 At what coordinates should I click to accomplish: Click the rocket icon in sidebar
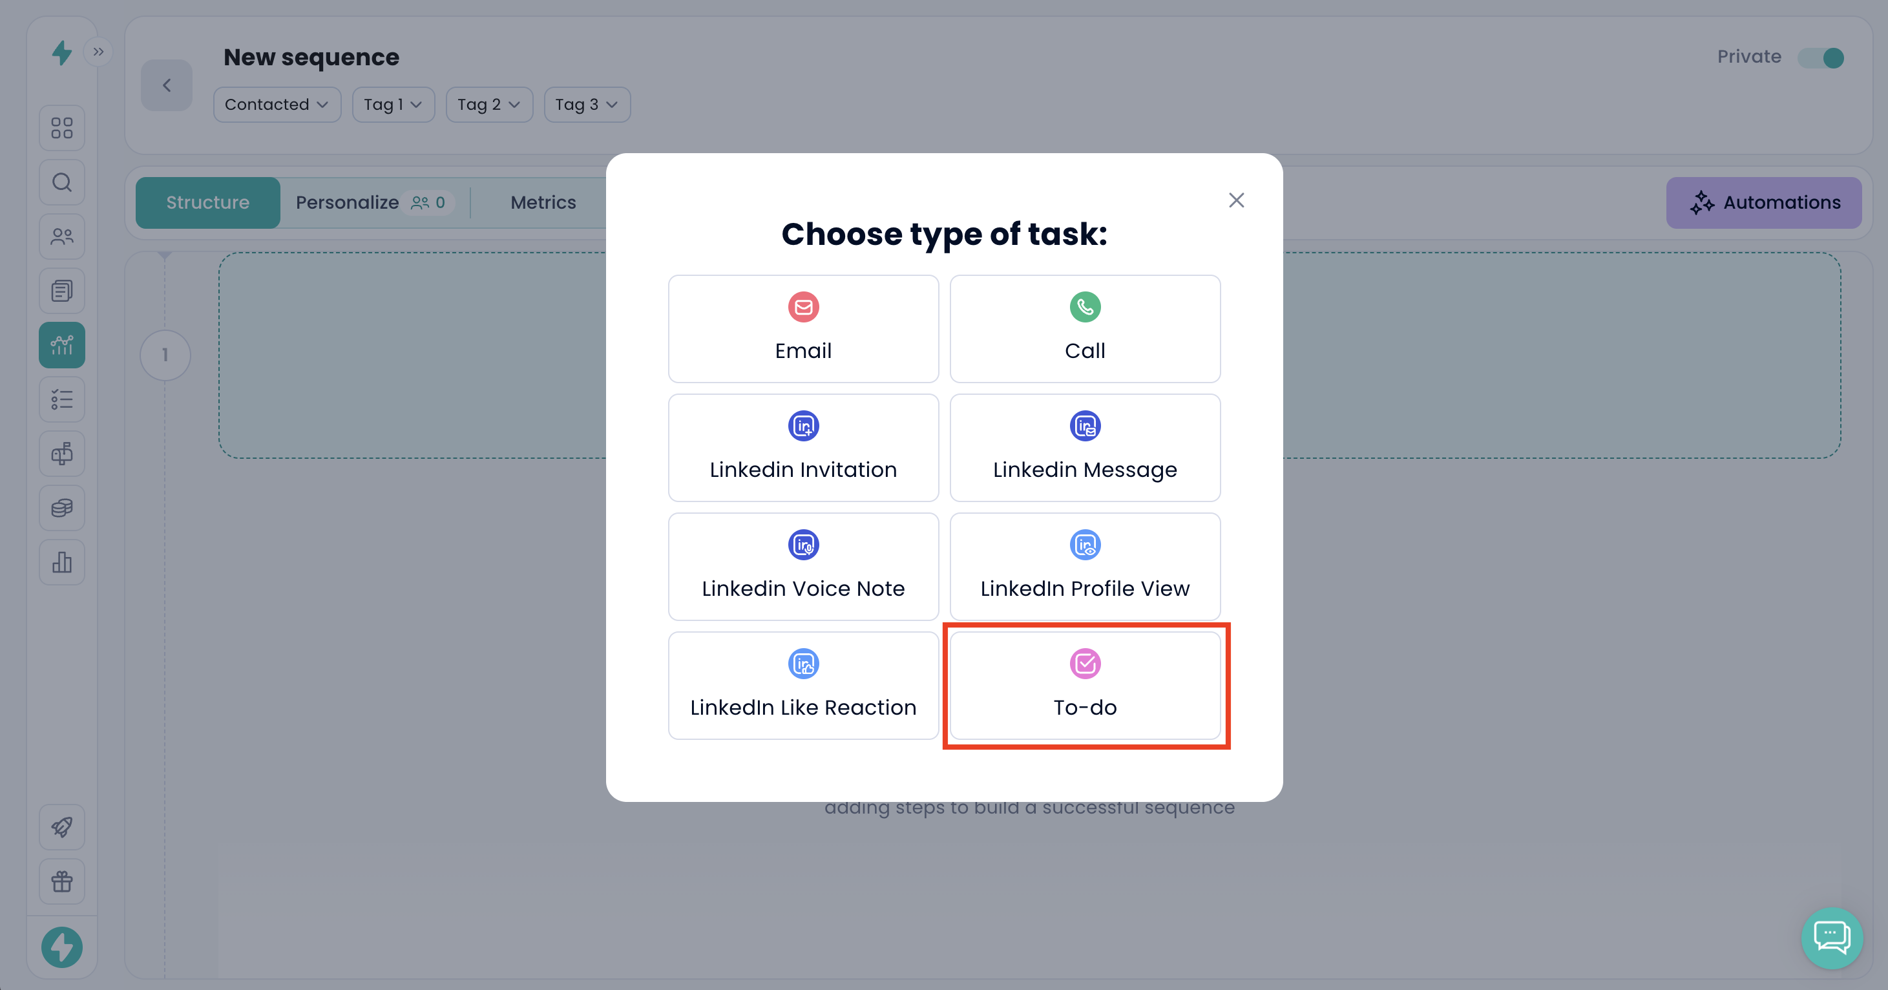click(x=61, y=827)
